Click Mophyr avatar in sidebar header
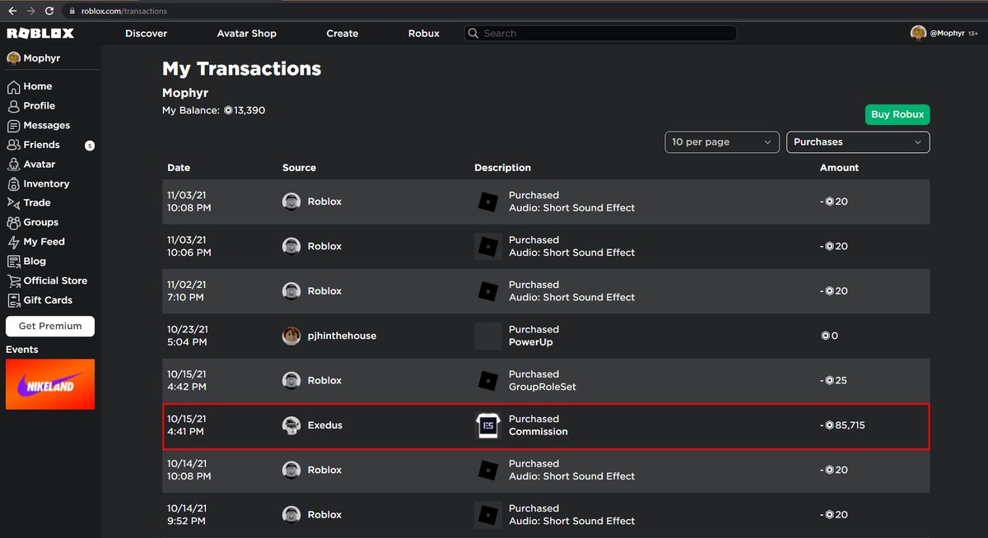The width and height of the screenshot is (988, 538). (x=13, y=58)
